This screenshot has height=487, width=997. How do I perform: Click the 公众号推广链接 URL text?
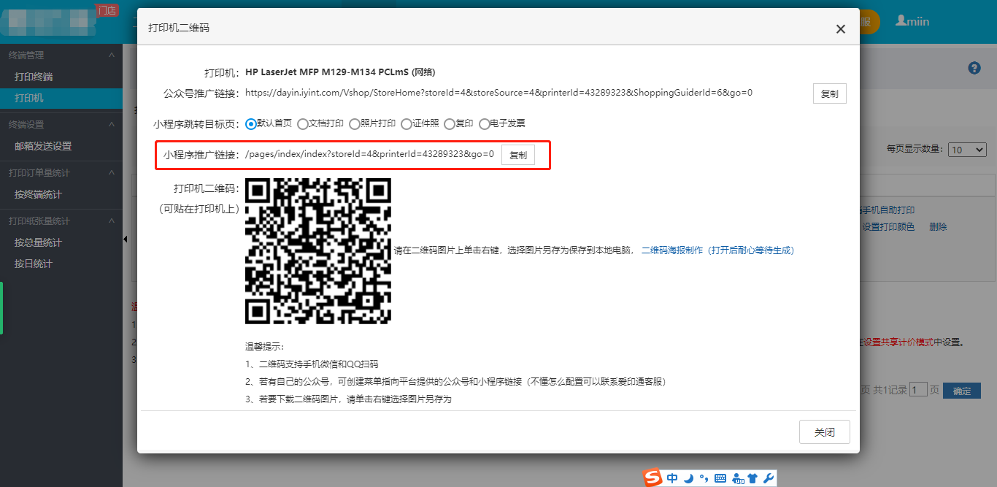tap(499, 93)
